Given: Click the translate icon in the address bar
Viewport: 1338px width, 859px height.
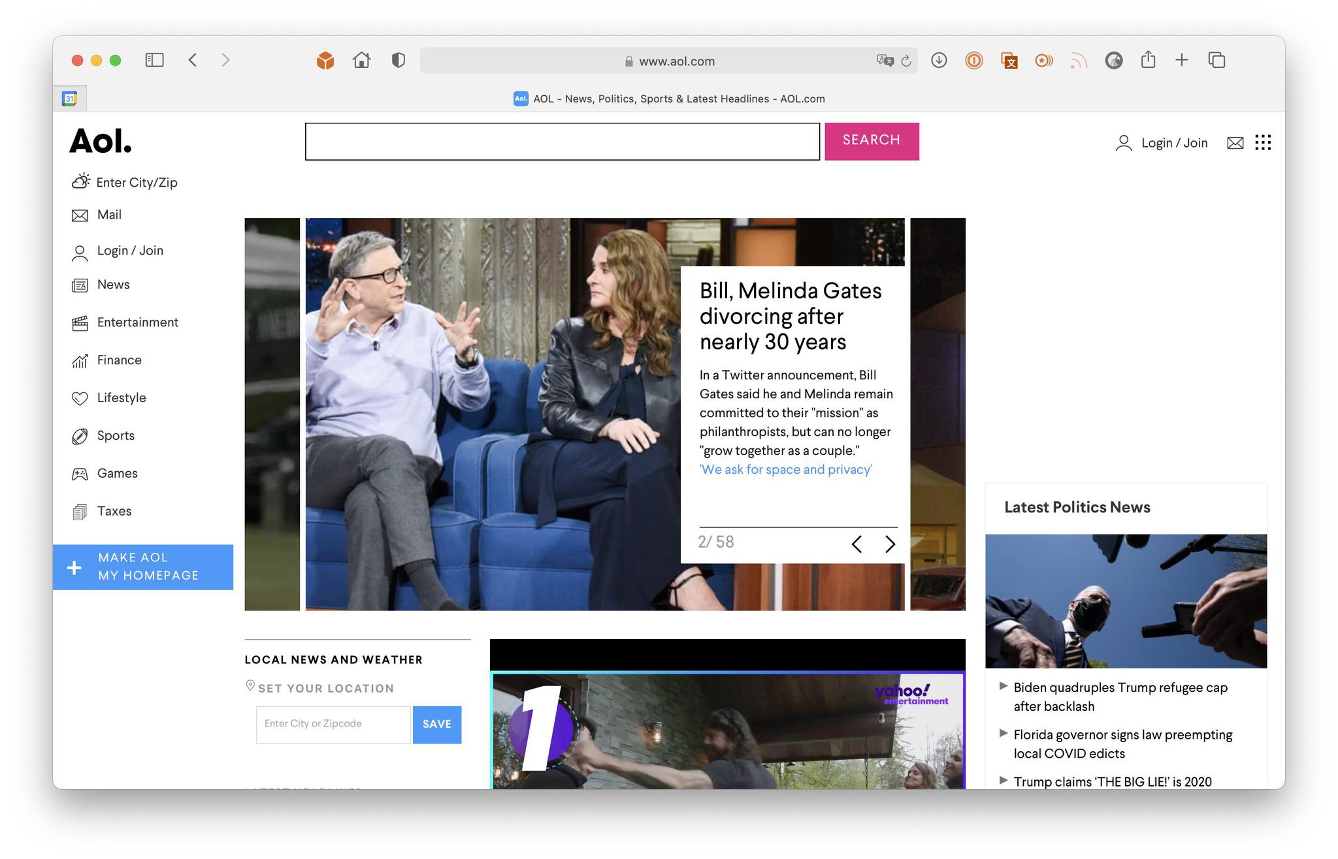Looking at the screenshot, I should (x=885, y=61).
